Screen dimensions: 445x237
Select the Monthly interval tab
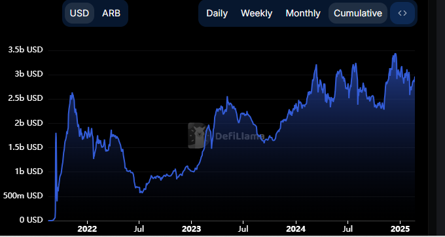pos(303,13)
